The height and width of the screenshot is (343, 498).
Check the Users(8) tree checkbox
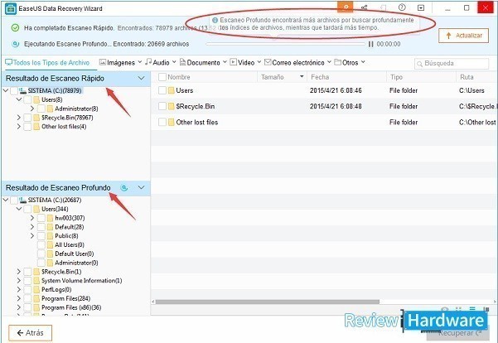[27, 99]
